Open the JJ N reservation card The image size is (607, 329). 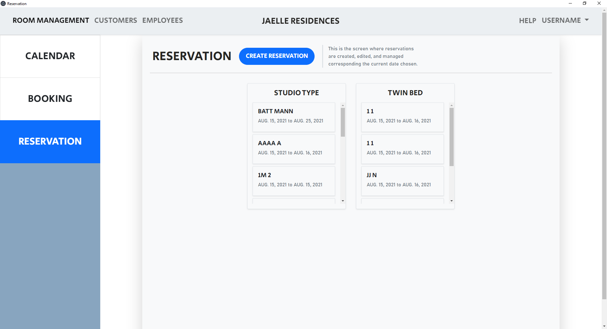click(402, 181)
